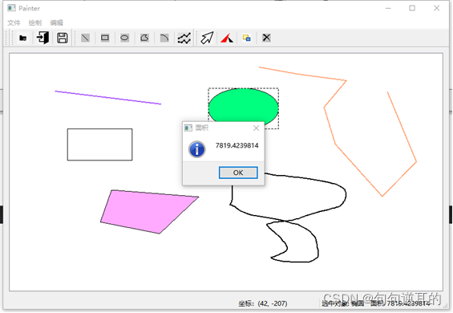
Task: Click the overlapping yellow-blue squares icon
Action: [246, 38]
